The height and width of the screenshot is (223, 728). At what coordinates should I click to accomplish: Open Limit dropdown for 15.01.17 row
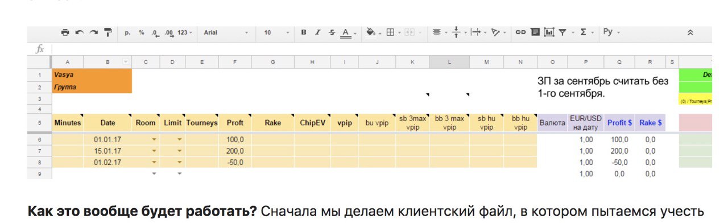pos(179,151)
